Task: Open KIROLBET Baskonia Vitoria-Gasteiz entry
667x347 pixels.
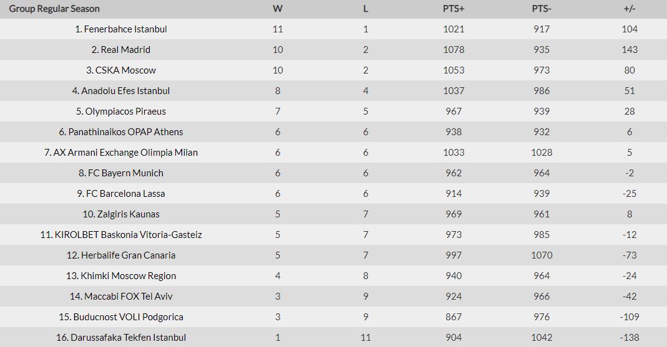Action: 121,235
